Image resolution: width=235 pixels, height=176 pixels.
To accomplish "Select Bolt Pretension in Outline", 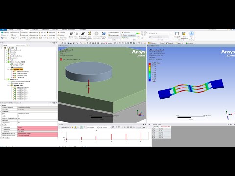I will (x=18, y=67).
